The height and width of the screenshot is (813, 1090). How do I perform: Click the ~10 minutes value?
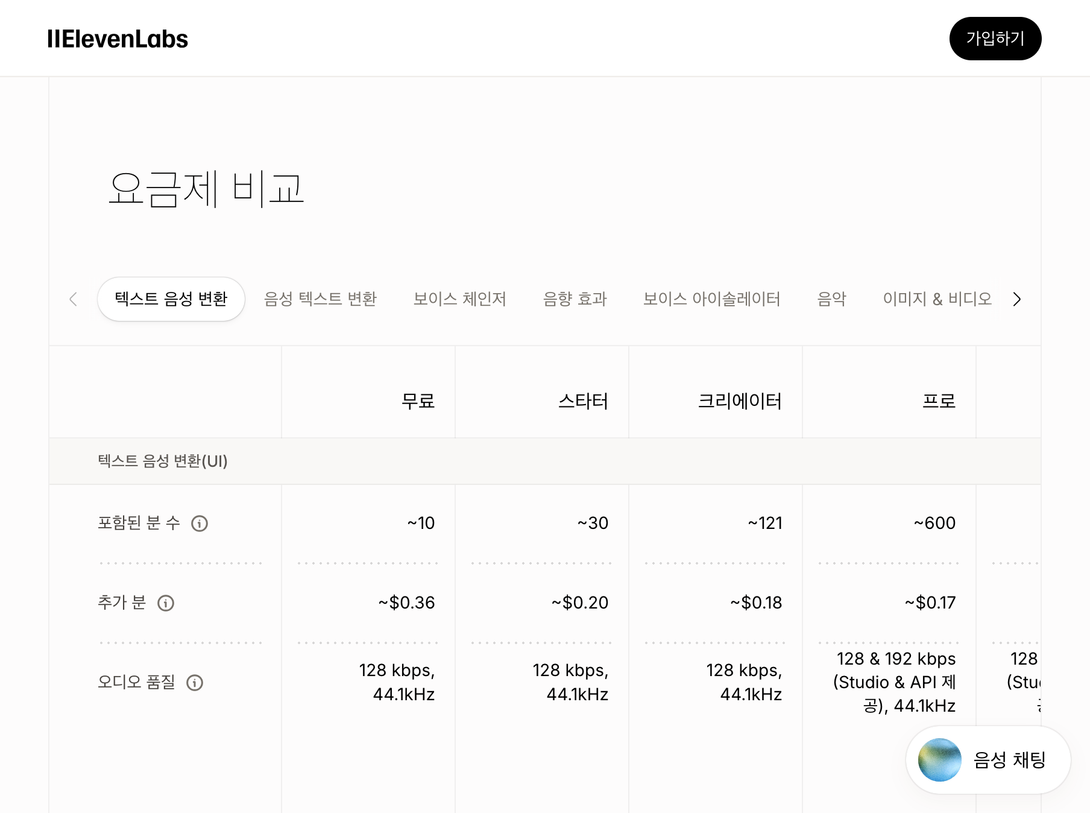tap(421, 523)
